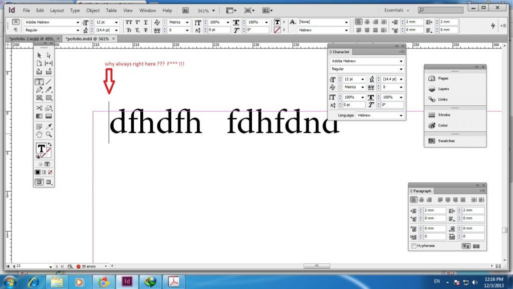Select the Hand tool
Viewport: 513px width, 289px height.
[39, 134]
